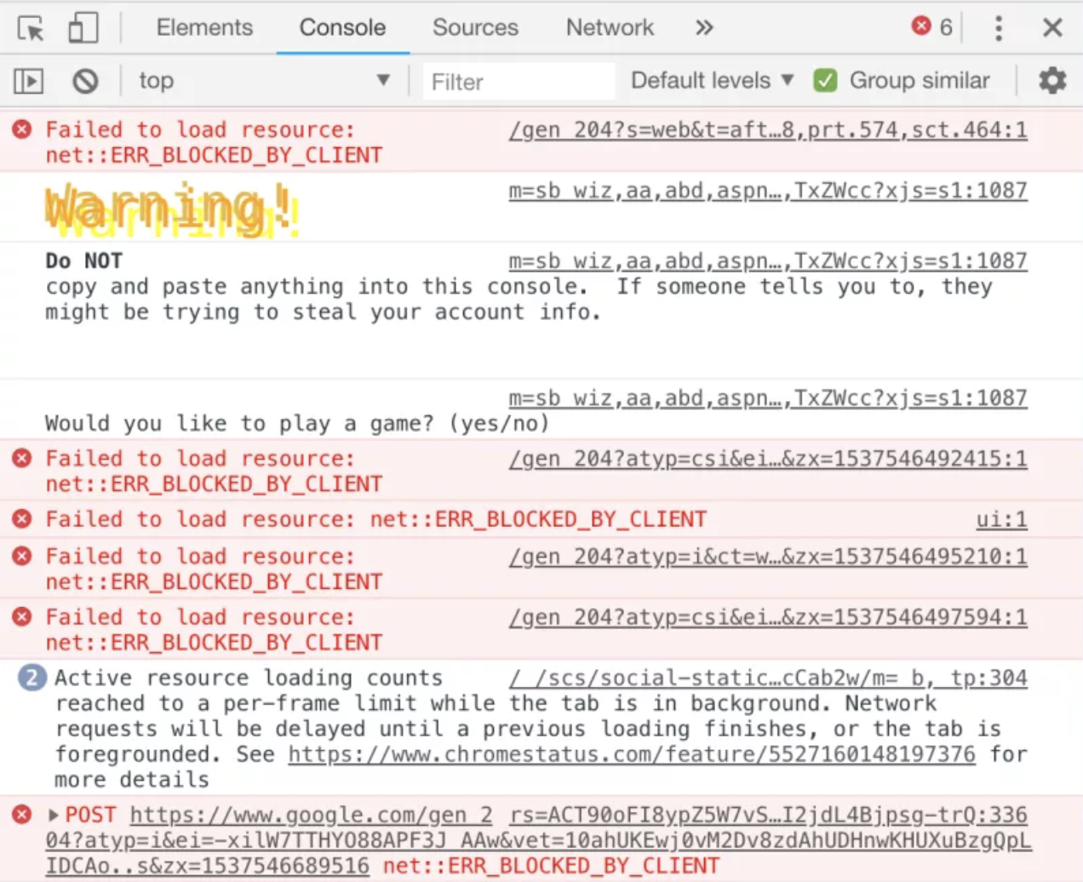This screenshot has width=1083, height=882.
Task: Open the DevTools three-dot customize menu
Action: point(998,28)
